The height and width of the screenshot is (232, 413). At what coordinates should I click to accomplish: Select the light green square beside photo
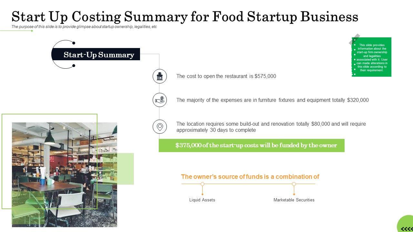click(126, 169)
